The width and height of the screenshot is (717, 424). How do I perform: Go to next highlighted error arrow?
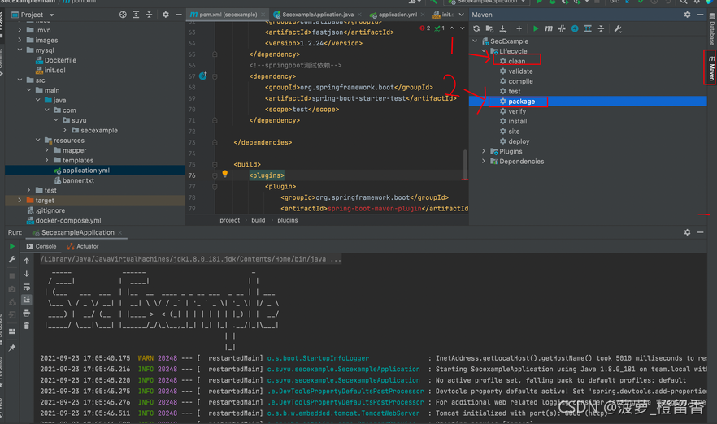463,28
